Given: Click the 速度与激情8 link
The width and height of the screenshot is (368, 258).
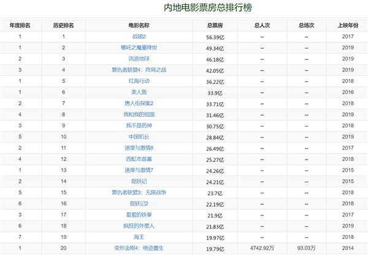Looking at the screenshot, I should point(139,148).
